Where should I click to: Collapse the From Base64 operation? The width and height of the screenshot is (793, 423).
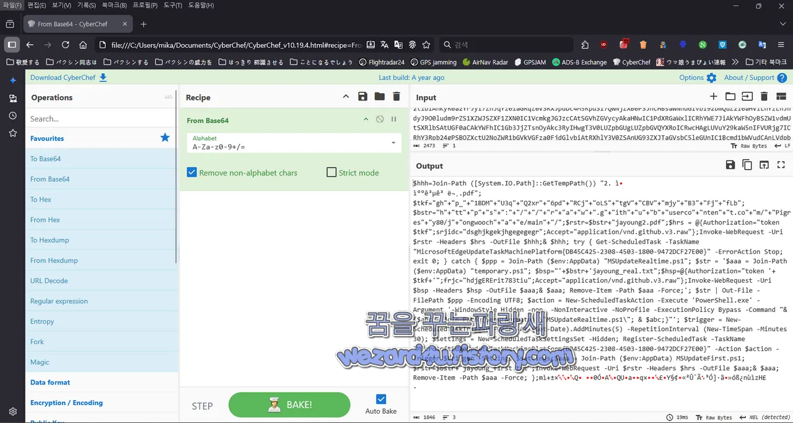coord(366,119)
